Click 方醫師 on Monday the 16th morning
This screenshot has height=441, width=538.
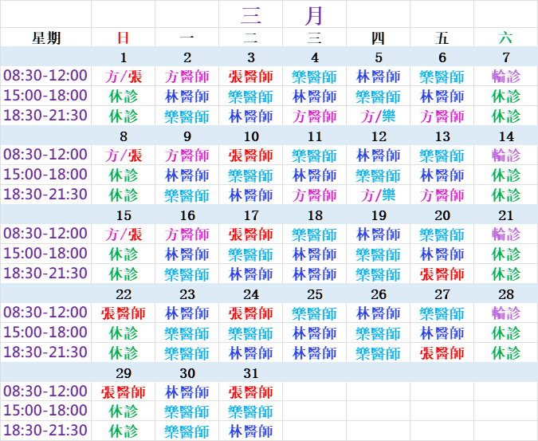point(187,234)
